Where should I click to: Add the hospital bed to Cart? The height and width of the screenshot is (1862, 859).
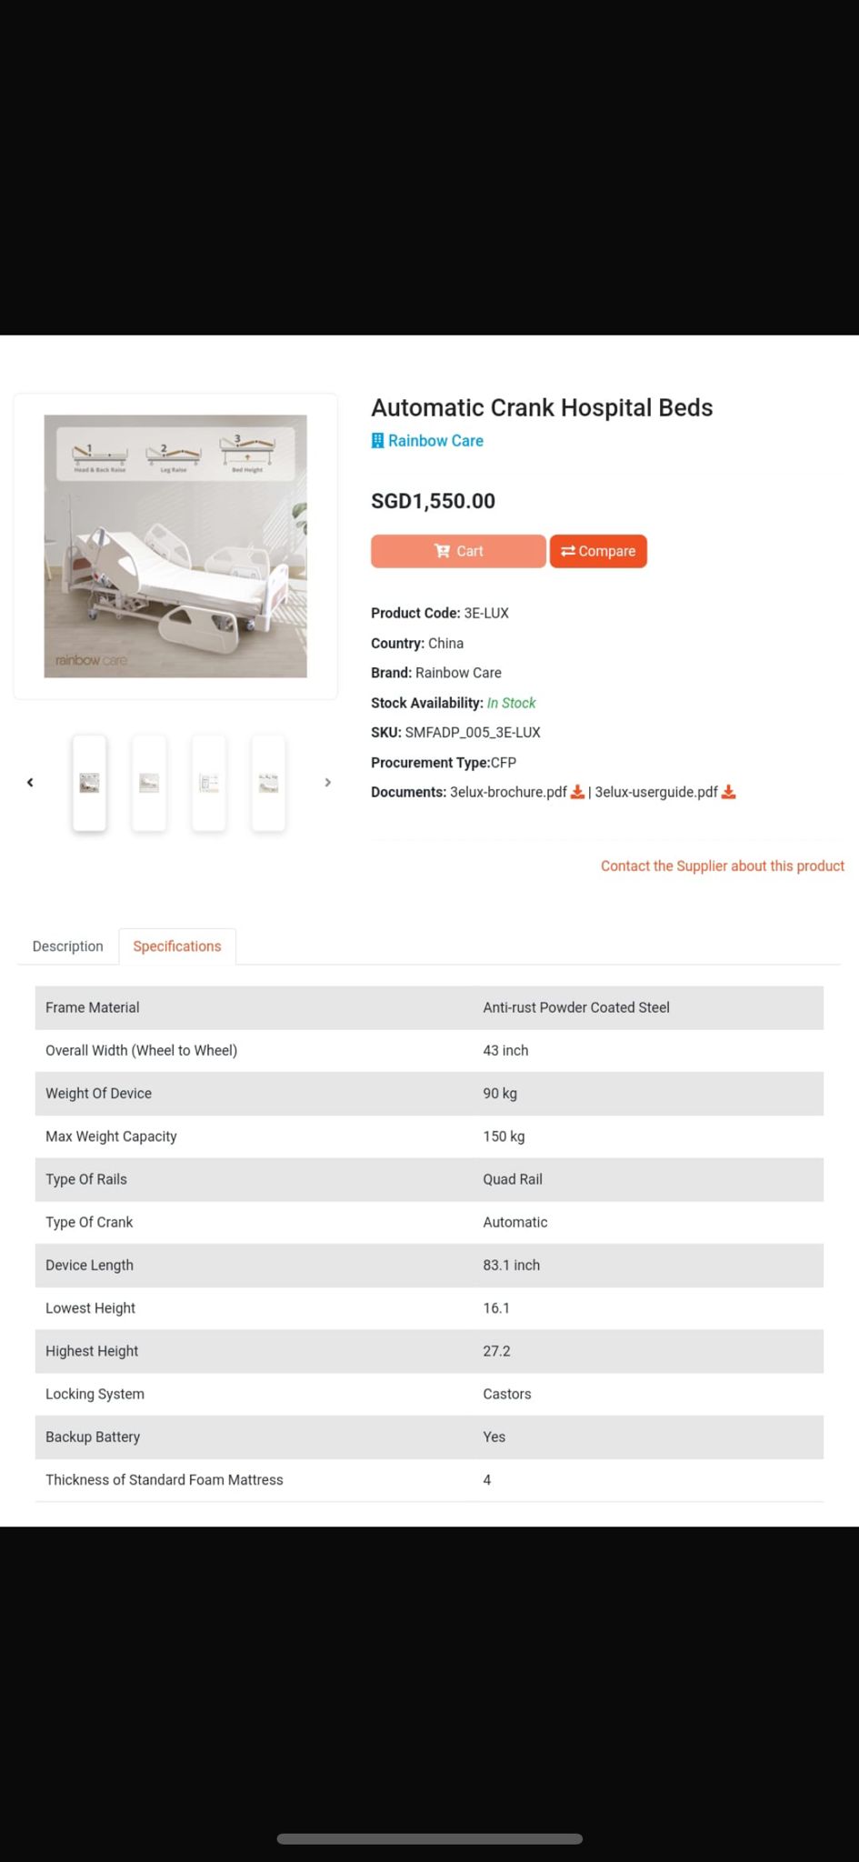[x=458, y=551]
